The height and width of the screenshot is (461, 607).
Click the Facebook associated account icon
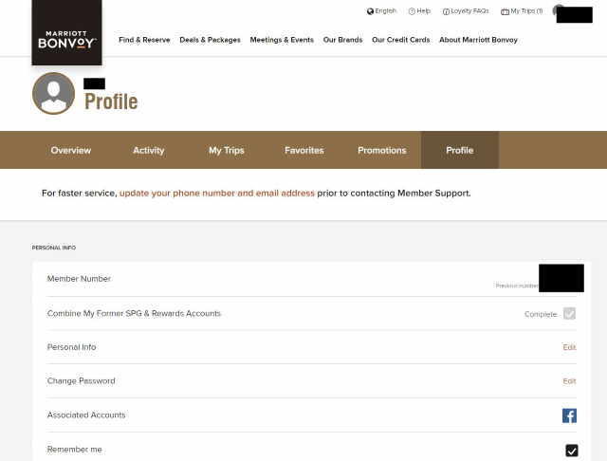click(569, 415)
